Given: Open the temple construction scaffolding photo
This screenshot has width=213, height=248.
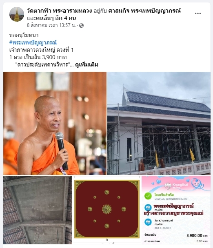Looking at the screenshot, I should click(x=159, y=123).
